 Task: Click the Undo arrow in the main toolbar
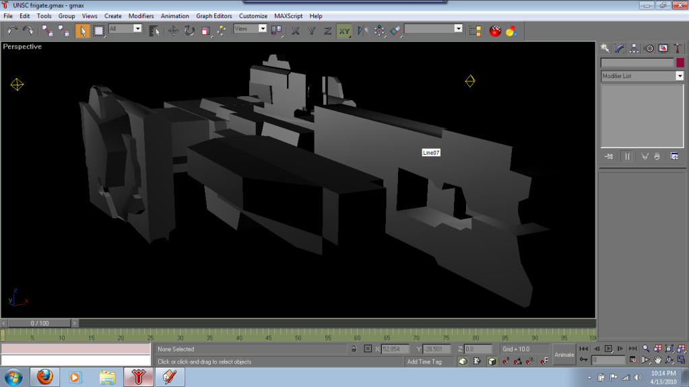[x=12, y=31]
